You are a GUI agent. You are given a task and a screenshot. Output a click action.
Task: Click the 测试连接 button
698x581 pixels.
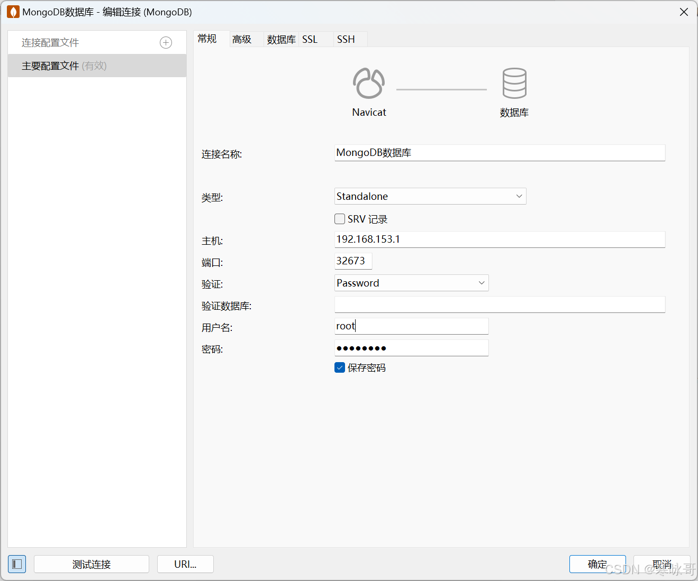click(x=92, y=564)
